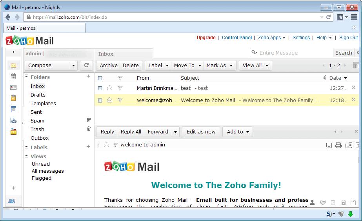Open the Compose dropdown arrow
Image resolution: width=362 pixels, height=221 pixels.
tap(73, 66)
